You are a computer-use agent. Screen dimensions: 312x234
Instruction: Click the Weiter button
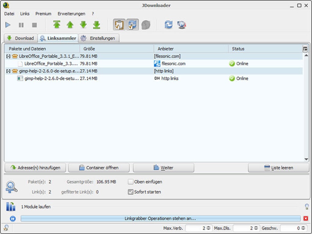pos(163,168)
